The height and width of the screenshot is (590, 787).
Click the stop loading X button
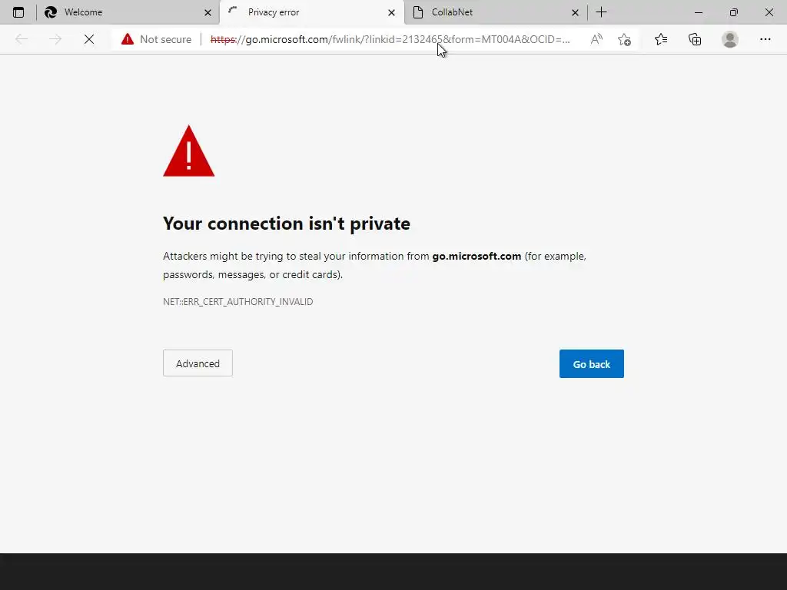89,39
